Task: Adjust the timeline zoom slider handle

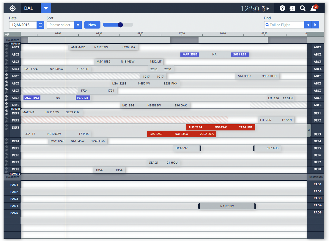Action: pos(120,25)
